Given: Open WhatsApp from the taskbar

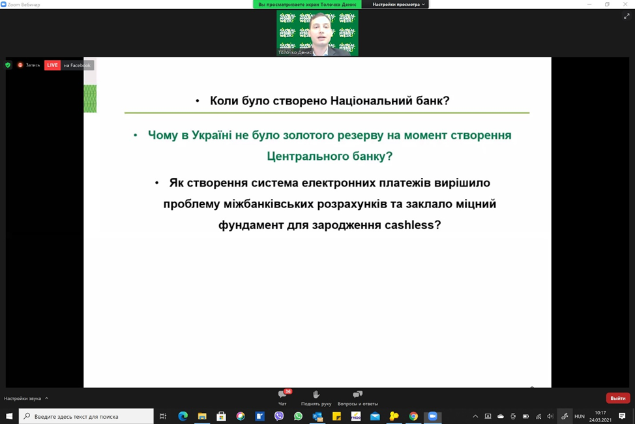Looking at the screenshot, I should point(298,416).
